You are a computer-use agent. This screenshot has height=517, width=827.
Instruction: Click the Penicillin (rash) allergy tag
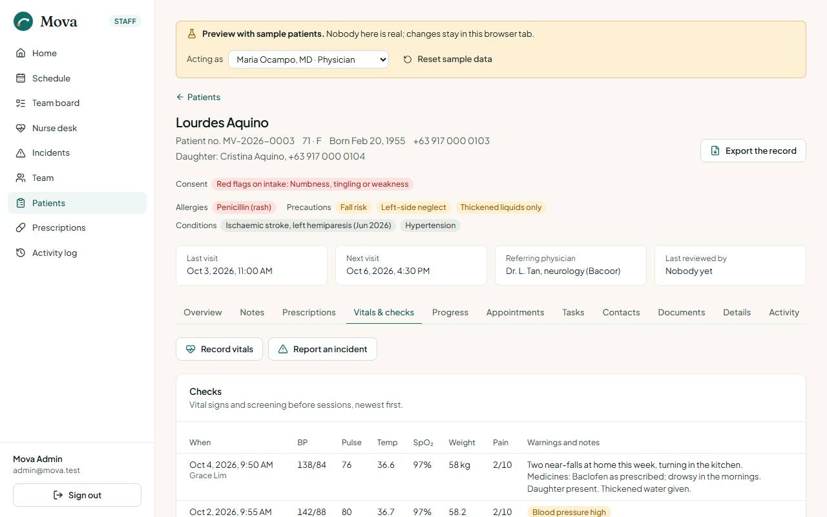(x=244, y=207)
